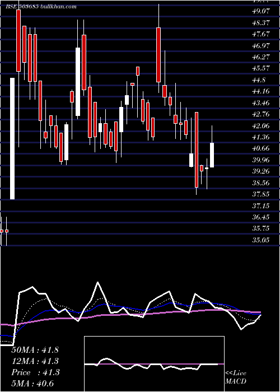Viewport: 280px width, 392px height.
Task: Click the 38.56 price axis label
Action: click(x=262, y=183)
